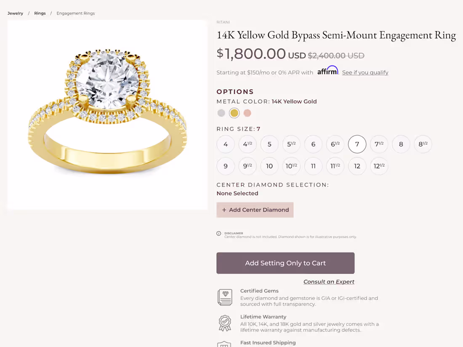Click the Fast Insured Shipping box icon

[x=225, y=344]
